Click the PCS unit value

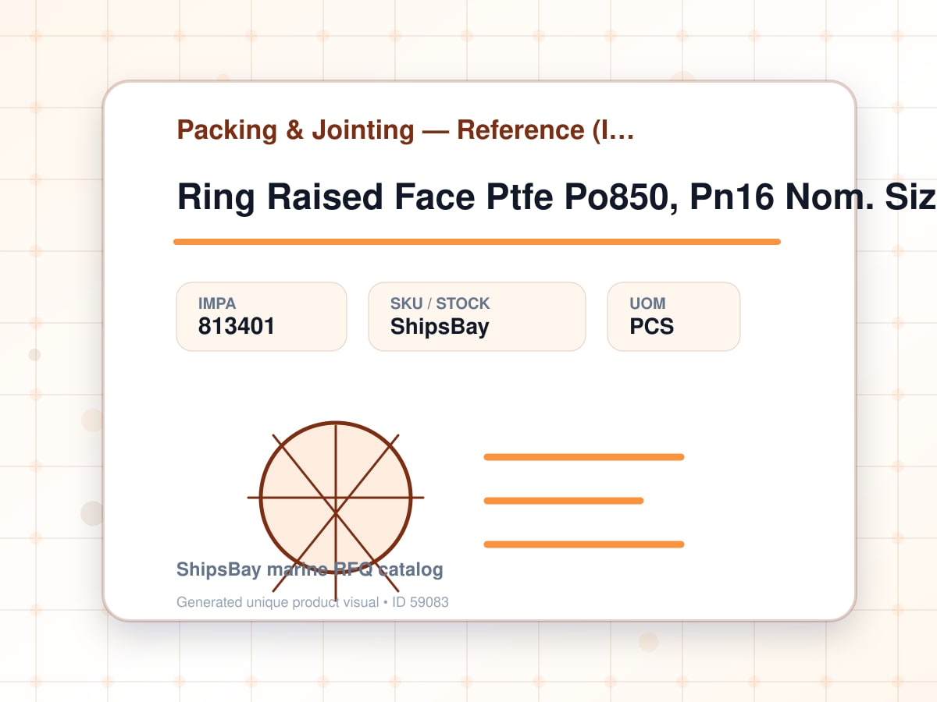click(x=652, y=326)
